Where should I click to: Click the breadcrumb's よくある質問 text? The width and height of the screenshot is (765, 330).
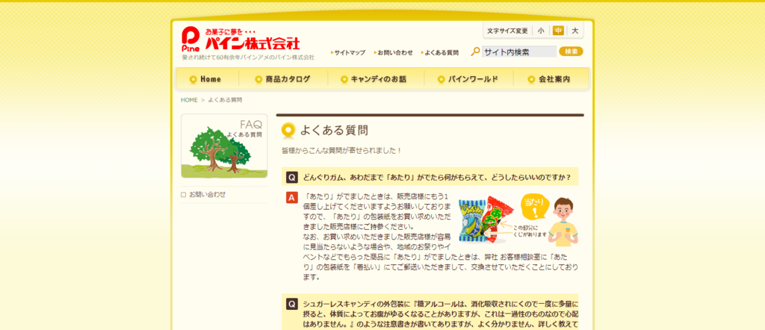point(225,100)
